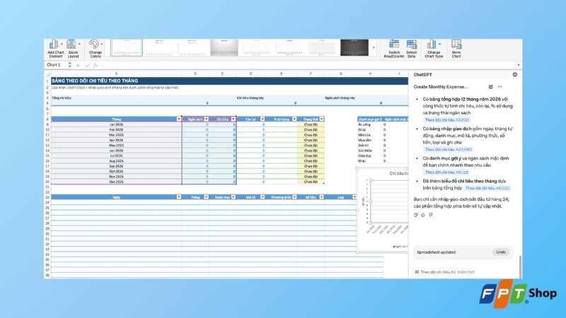
Task: Open the Số tiền filter dropdown
Action: [x=321, y=197]
